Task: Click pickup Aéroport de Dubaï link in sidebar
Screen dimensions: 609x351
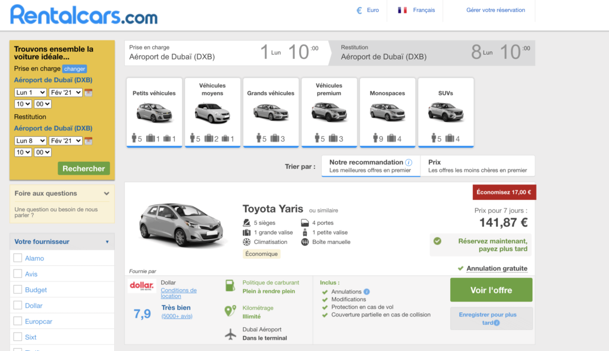Action: [53, 80]
